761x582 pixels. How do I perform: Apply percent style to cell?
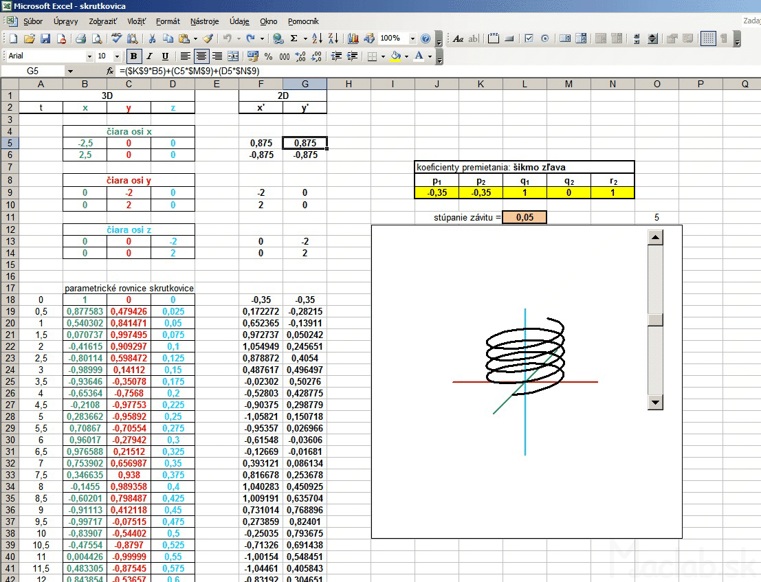[x=268, y=56]
